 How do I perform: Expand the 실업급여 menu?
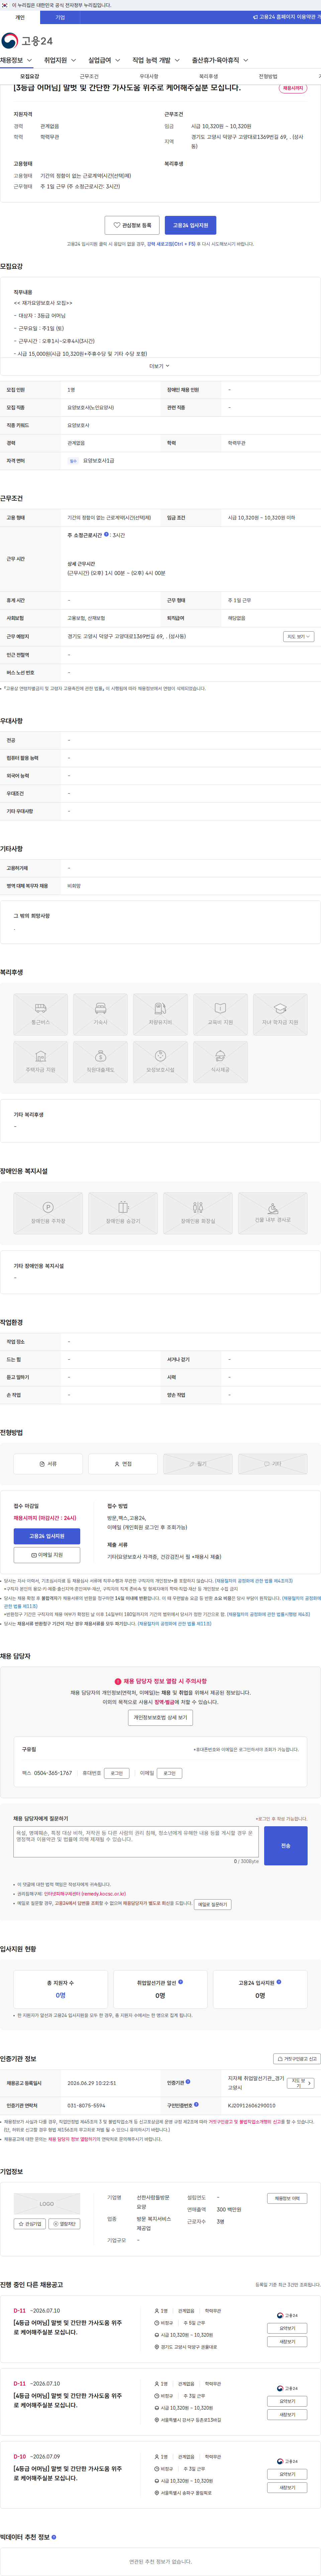[104, 60]
